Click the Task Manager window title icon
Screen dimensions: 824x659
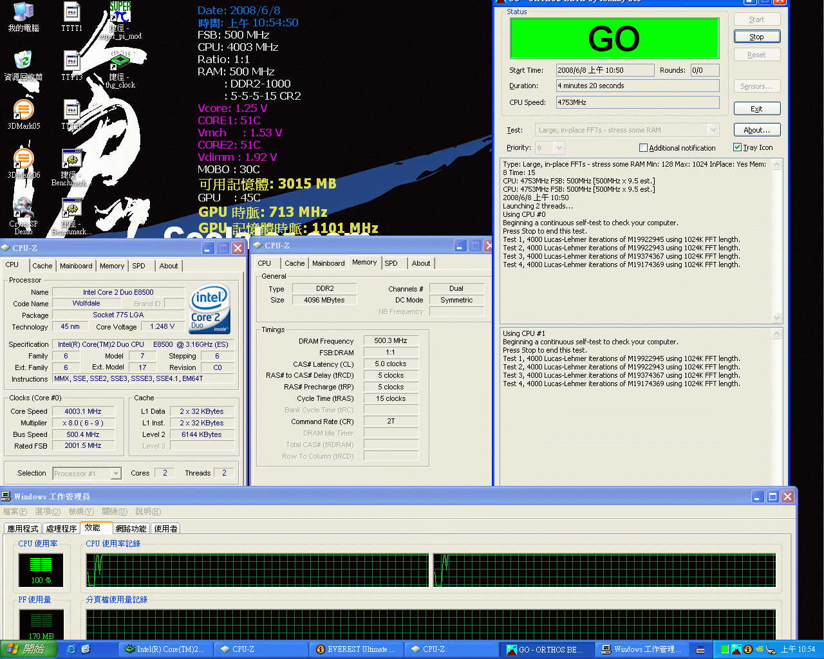[x=6, y=496]
